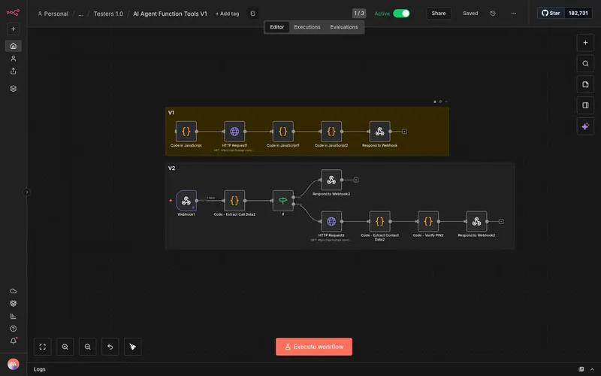Select the Code in JavaScript2 node
The width and height of the screenshot is (601, 376).
[331, 132]
